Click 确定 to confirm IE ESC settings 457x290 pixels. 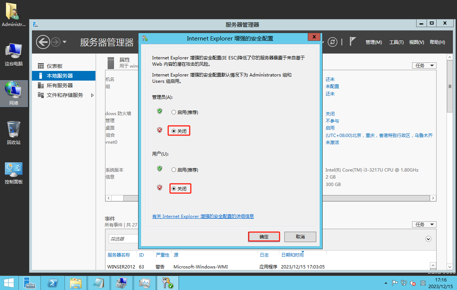[264, 237]
